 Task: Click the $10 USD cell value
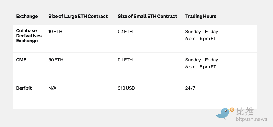[126, 88]
